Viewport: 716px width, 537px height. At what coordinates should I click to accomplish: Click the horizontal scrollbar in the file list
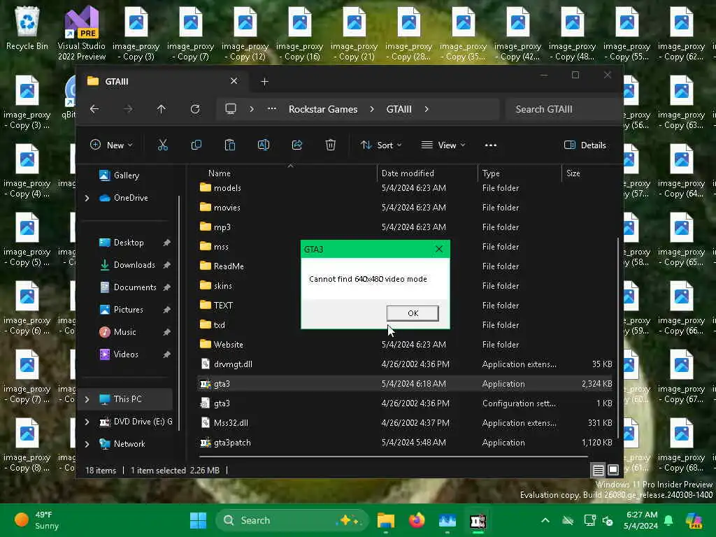(x=393, y=456)
